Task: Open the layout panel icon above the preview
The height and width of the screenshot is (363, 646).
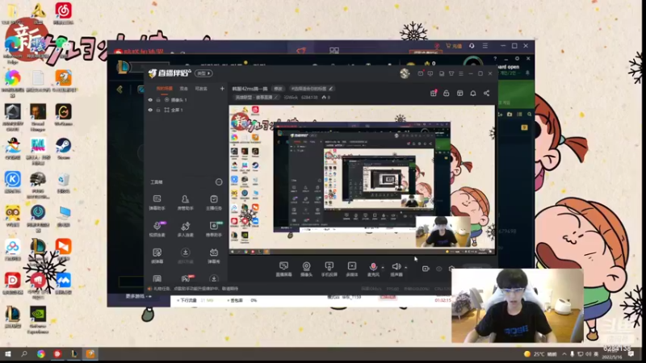Action: [x=459, y=94]
